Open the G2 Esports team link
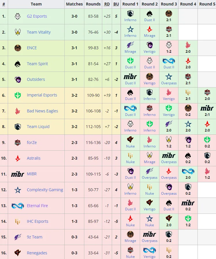Image resolution: width=216 pixels, height=259 pixels. point(37,16)
